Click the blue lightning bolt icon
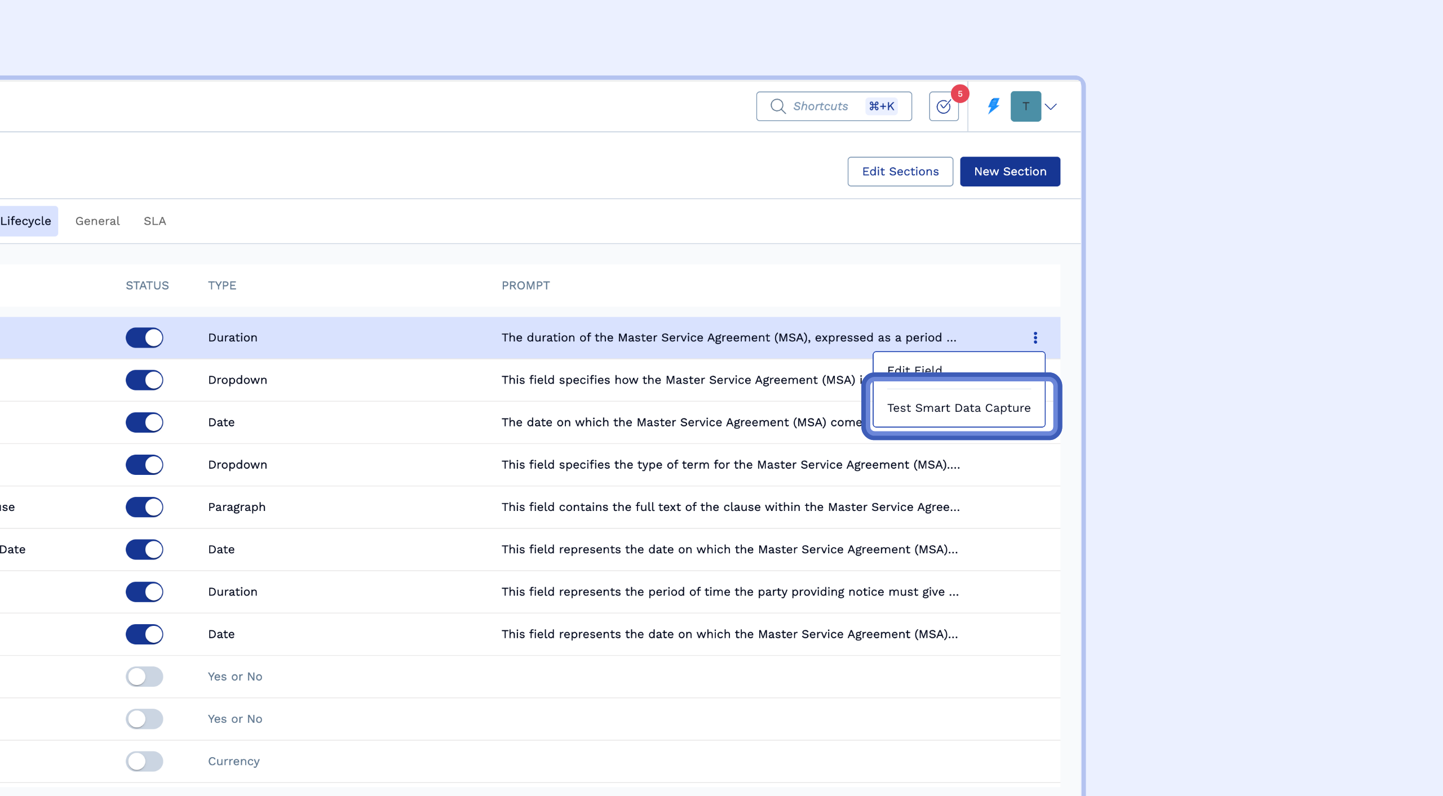This screenshot has height=796, width=1443. (993, 106)
